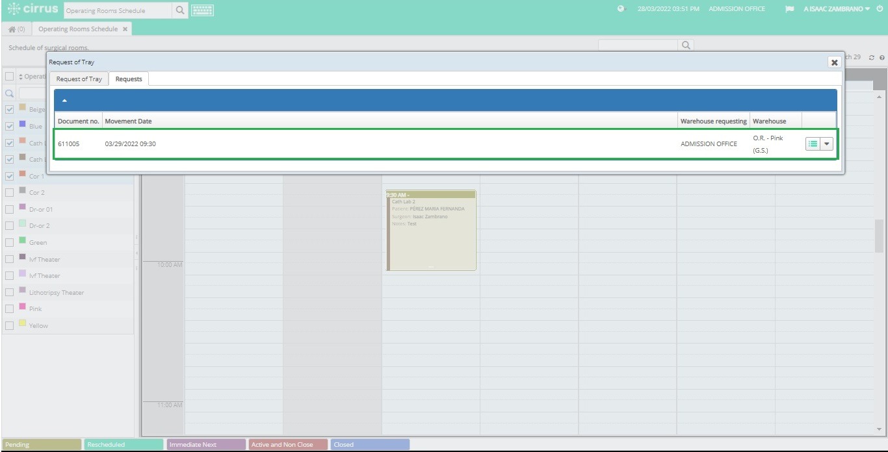Click ADMISSION OFFICE in the top bar
This screenshot has width=888, height=452.
click(x=737, y=9)
